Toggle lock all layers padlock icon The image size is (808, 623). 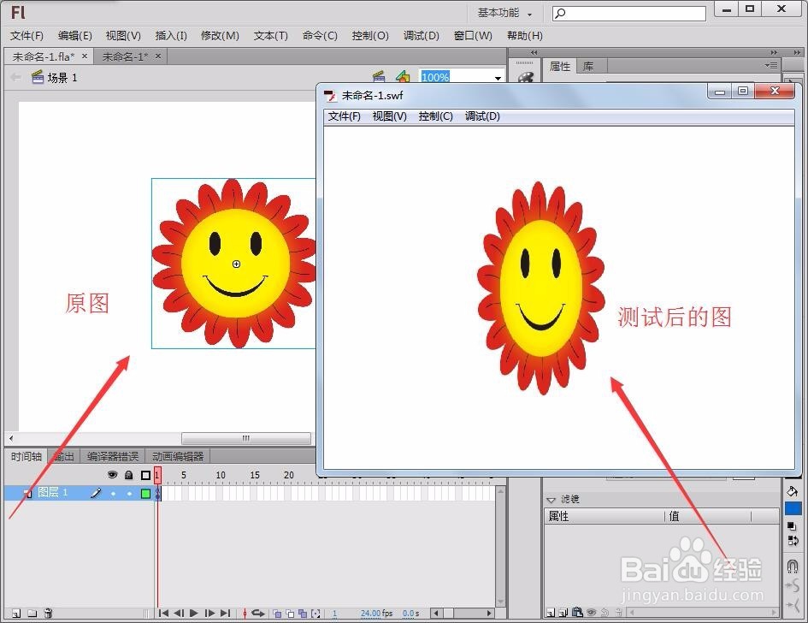coord(129,475)
